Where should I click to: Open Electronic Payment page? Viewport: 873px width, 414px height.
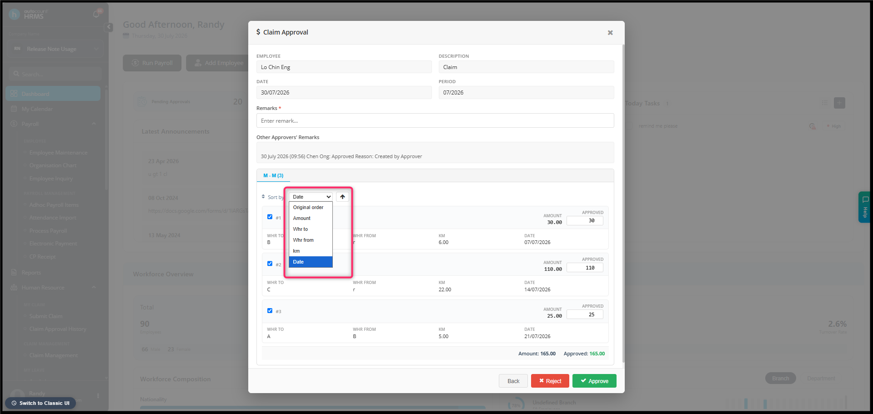(x=53, y=244)
